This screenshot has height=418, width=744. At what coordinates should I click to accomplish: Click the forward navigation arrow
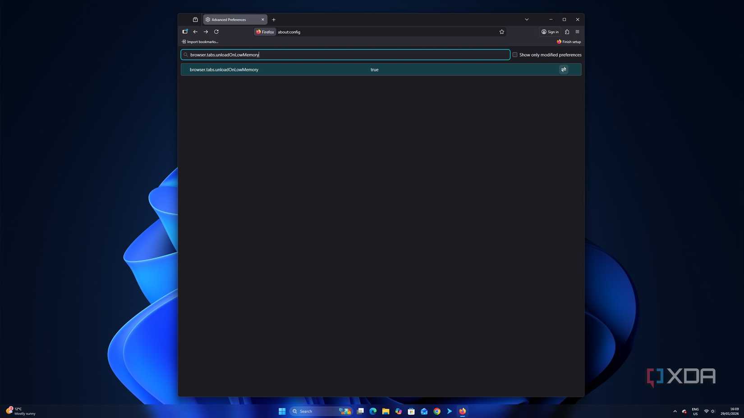(x=206, y=32)
